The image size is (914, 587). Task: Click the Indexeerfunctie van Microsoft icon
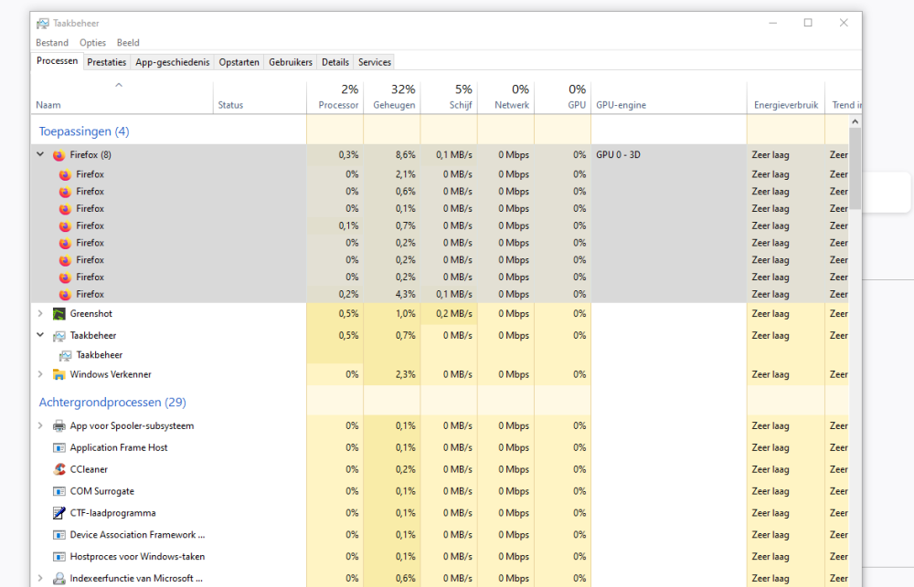tap(60, 578)
